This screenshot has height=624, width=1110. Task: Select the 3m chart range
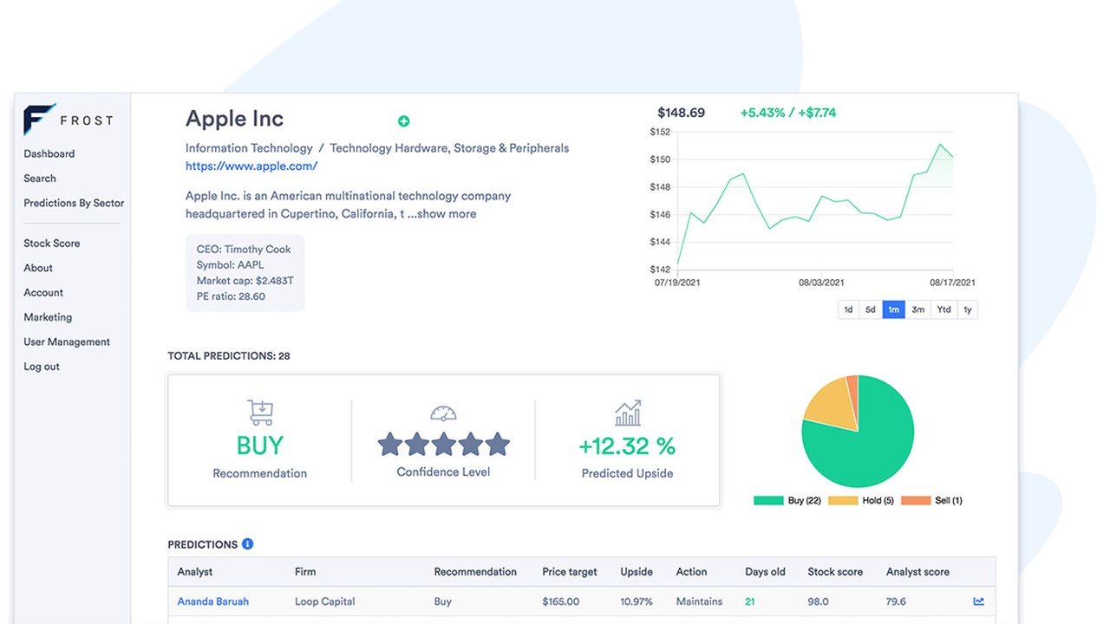coord(917,309)
